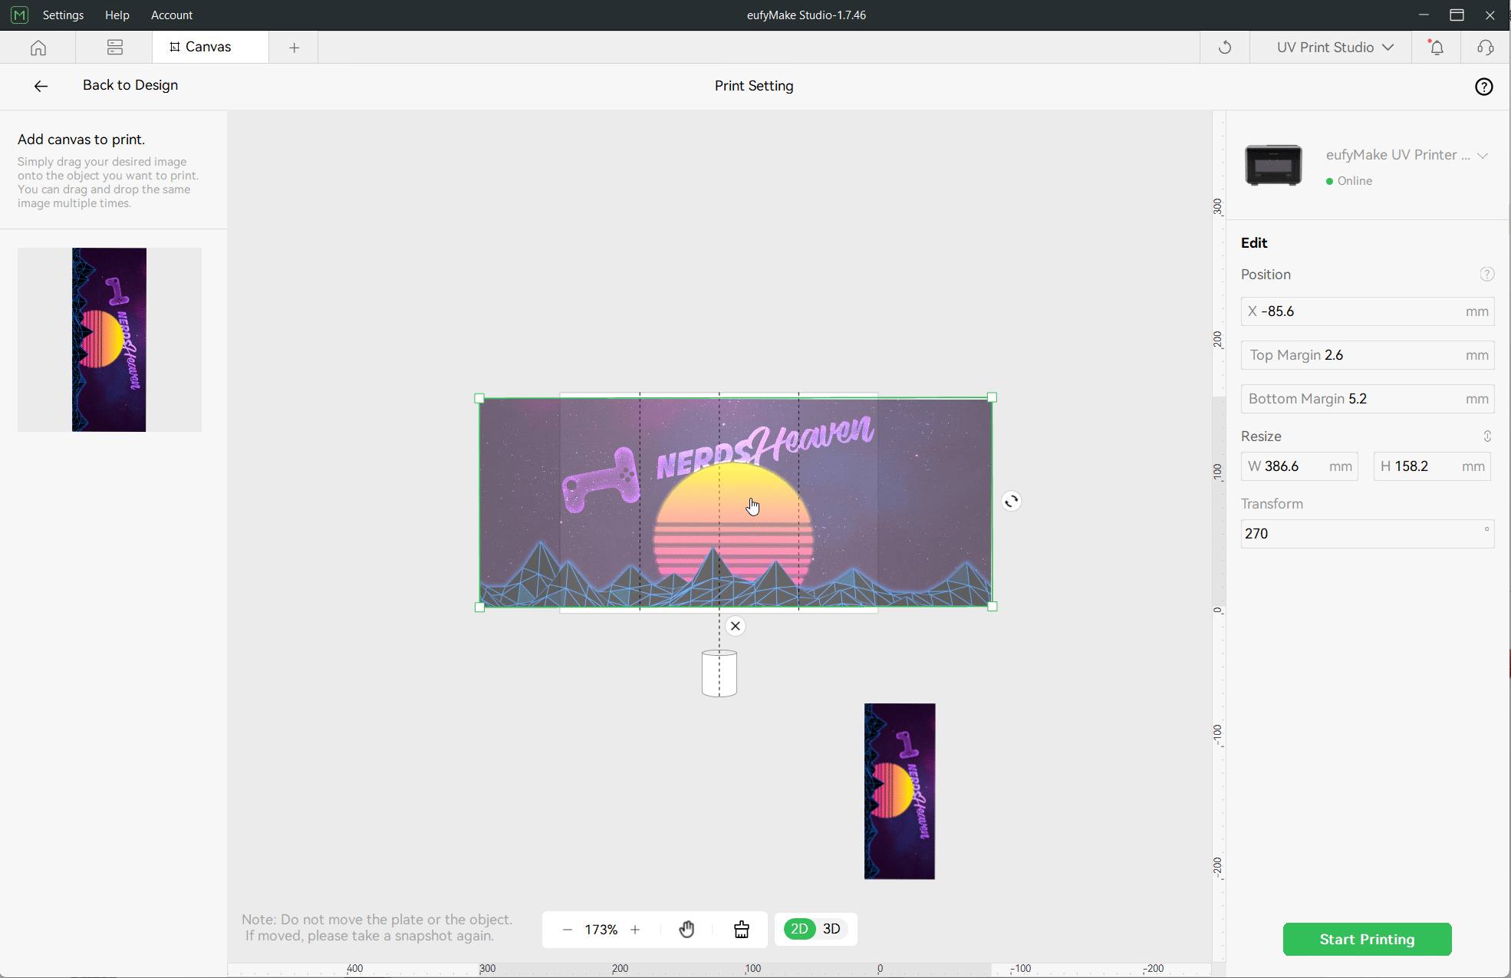1511x978 pixels.
Task: Toggle the Resize aspect ratio lock icon
Action: coord(1487,436)
